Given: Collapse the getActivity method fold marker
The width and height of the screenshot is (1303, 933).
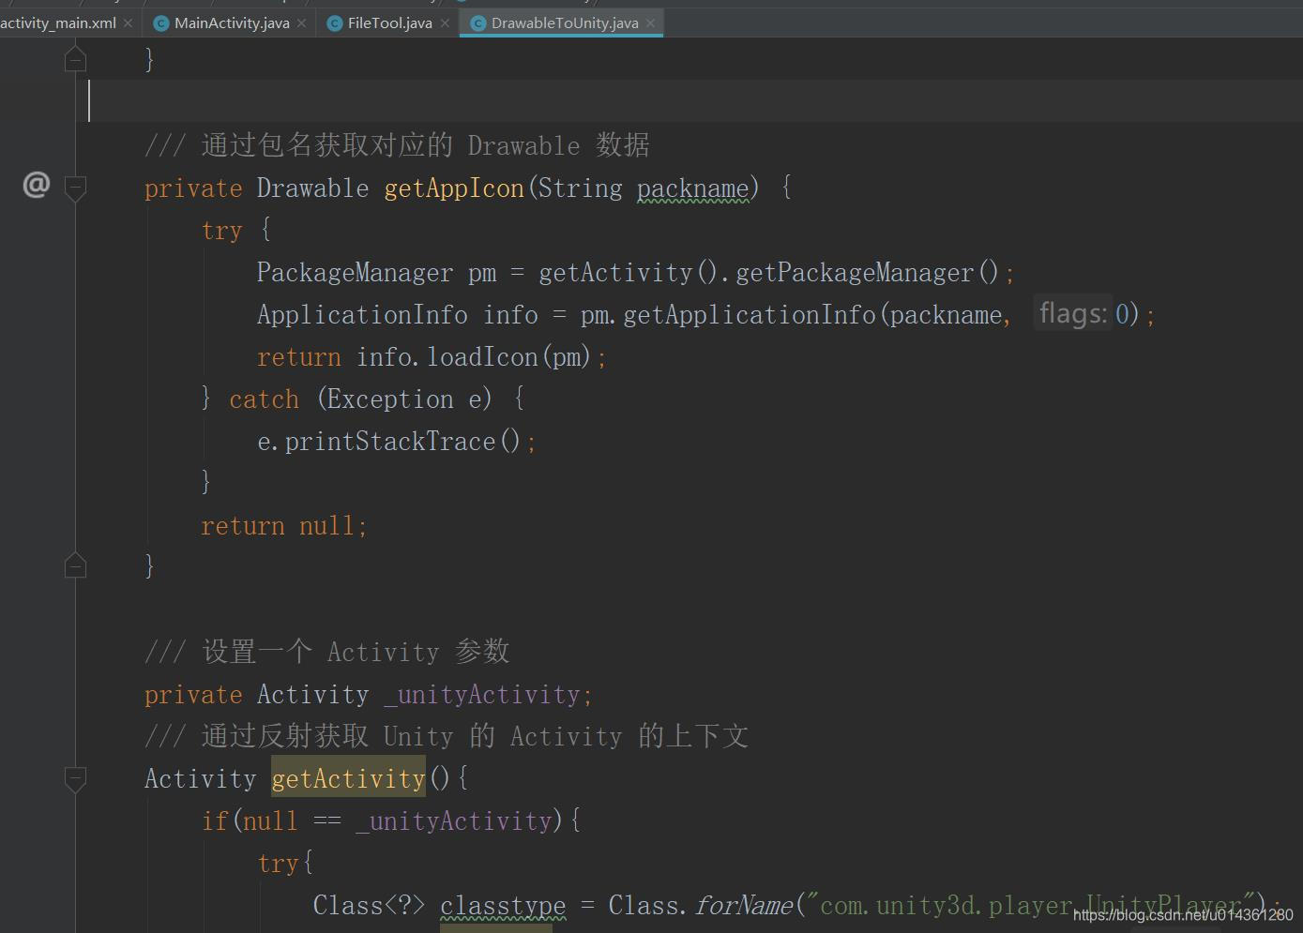Looking at the screenshot, I should (76, 779).
